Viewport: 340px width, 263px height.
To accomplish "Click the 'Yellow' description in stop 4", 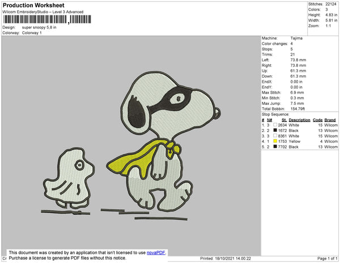I will (295, 141).
